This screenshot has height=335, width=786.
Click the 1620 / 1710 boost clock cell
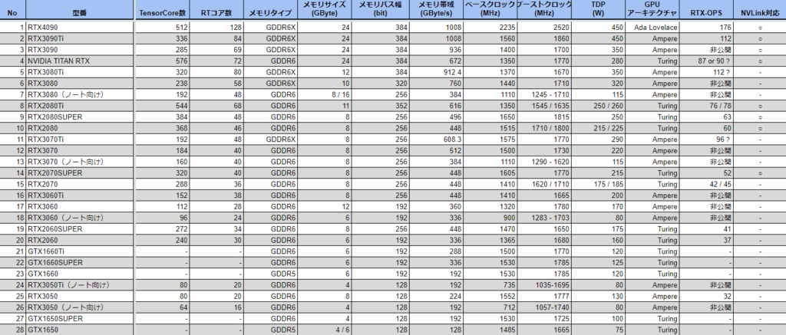pos(544,184)
